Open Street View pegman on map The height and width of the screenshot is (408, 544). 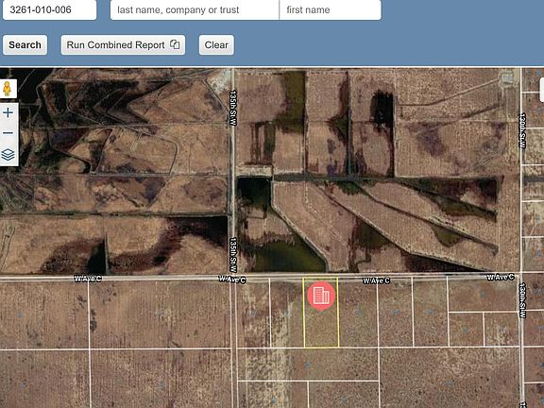pyautogui.click(x=8, y=89)
